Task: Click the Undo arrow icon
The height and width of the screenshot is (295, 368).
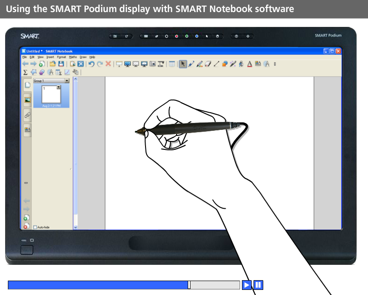Action: pyautogui.click(x=91, y=64)
